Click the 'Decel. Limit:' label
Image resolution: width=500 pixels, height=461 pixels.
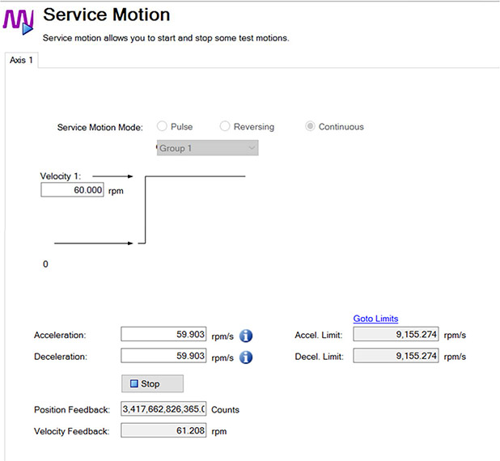coord(320,357)
